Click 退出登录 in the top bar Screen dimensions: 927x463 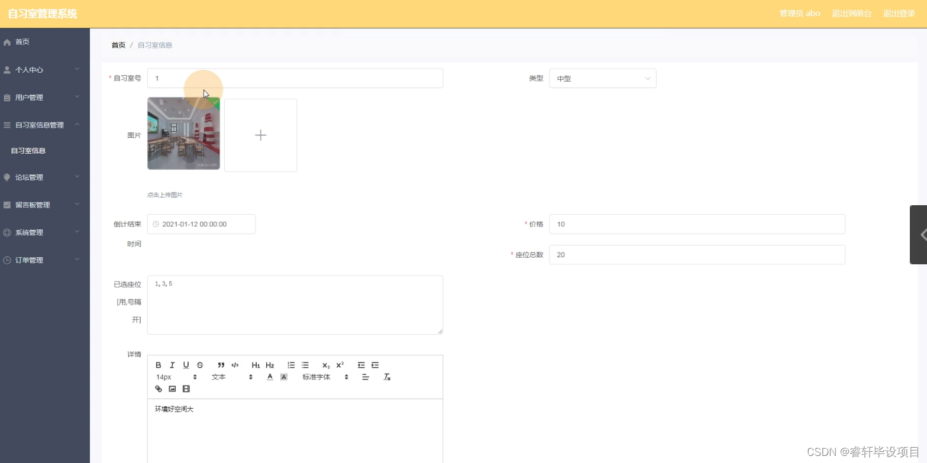pyautogui.click(x=899, y=12)
